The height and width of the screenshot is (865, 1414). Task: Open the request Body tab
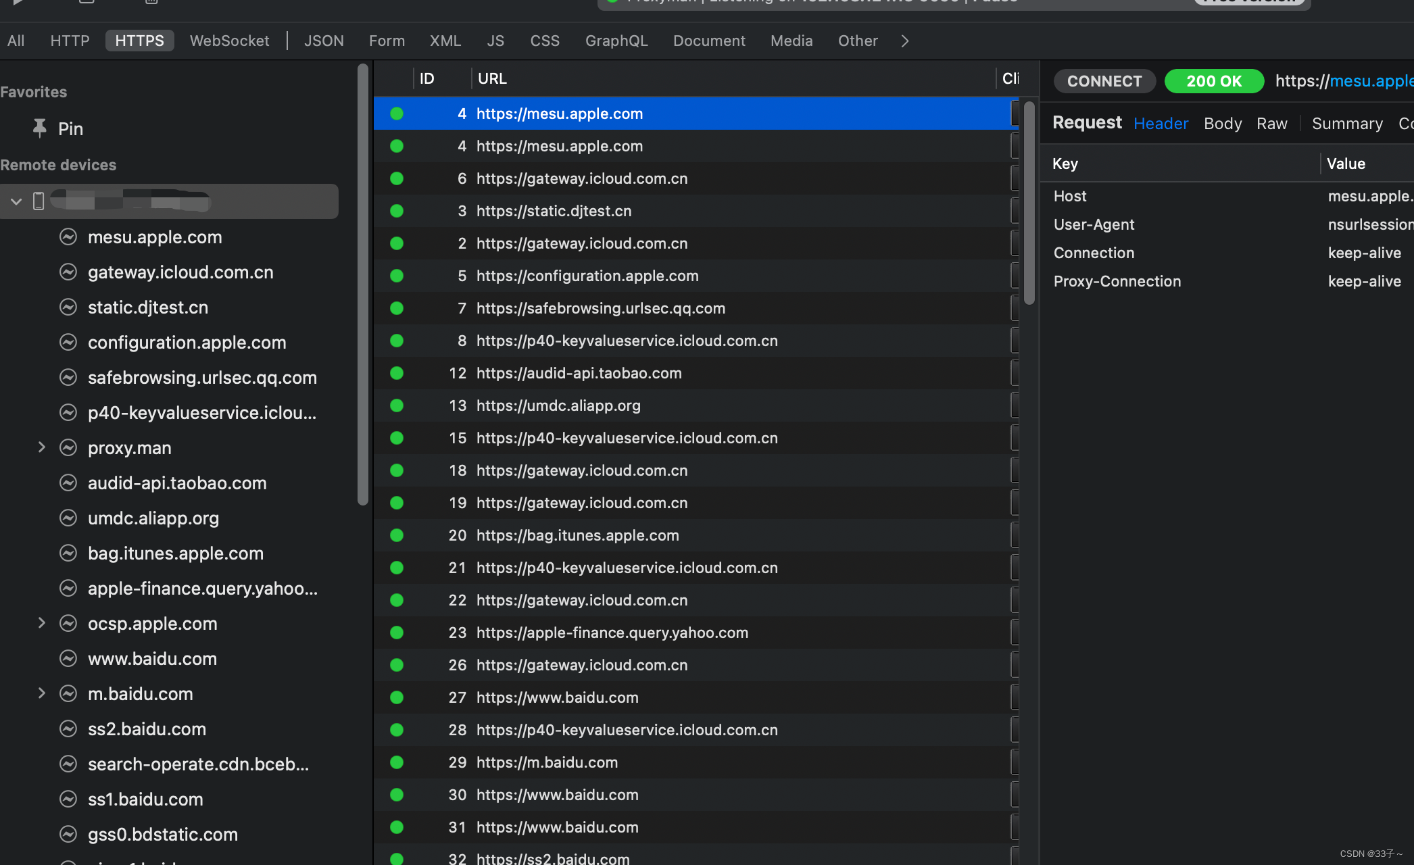[1223, 124]
